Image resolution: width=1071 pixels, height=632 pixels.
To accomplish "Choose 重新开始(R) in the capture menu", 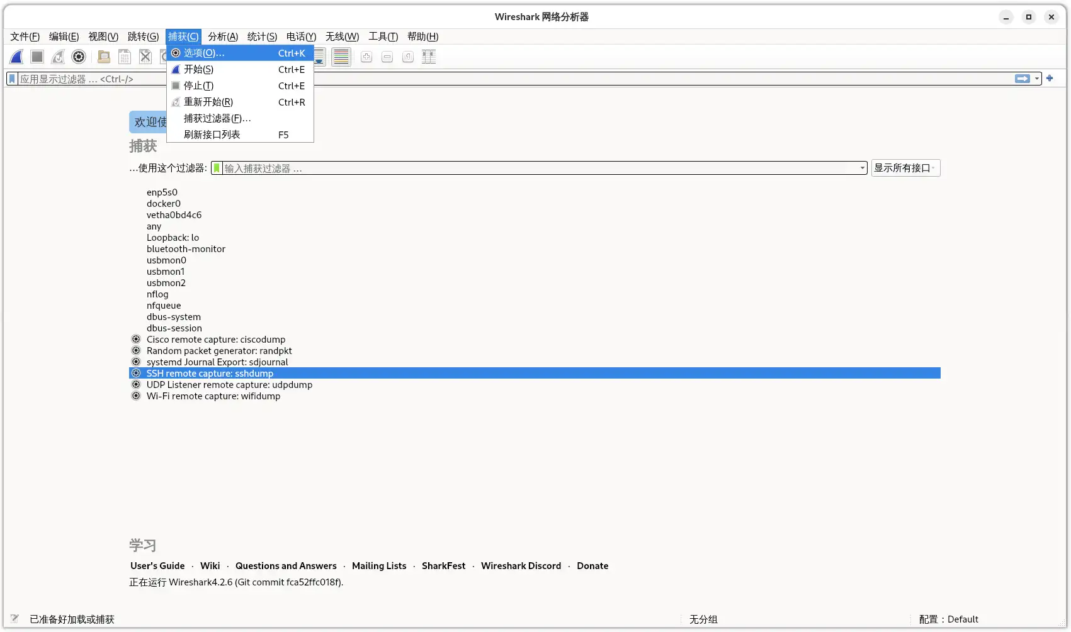I will [x=240, y=102].
